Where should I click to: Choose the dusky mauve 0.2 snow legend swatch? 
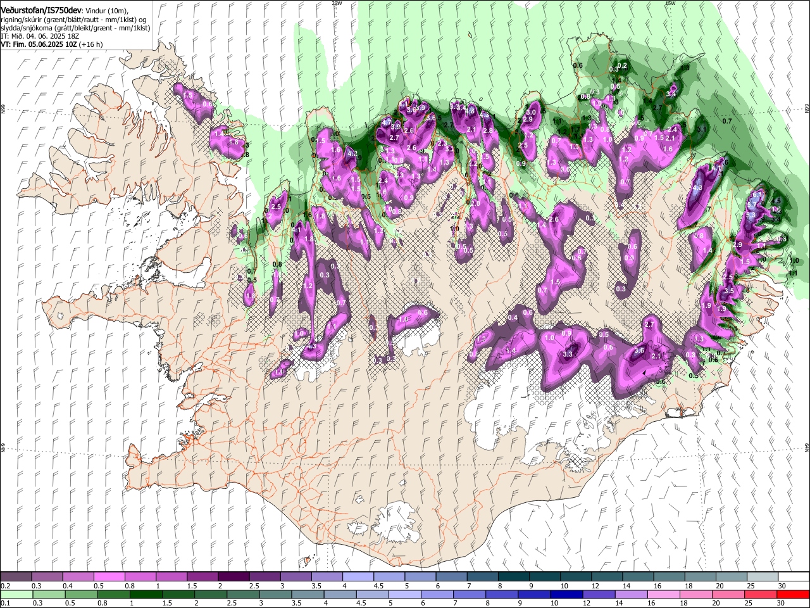tap(16, 576)
